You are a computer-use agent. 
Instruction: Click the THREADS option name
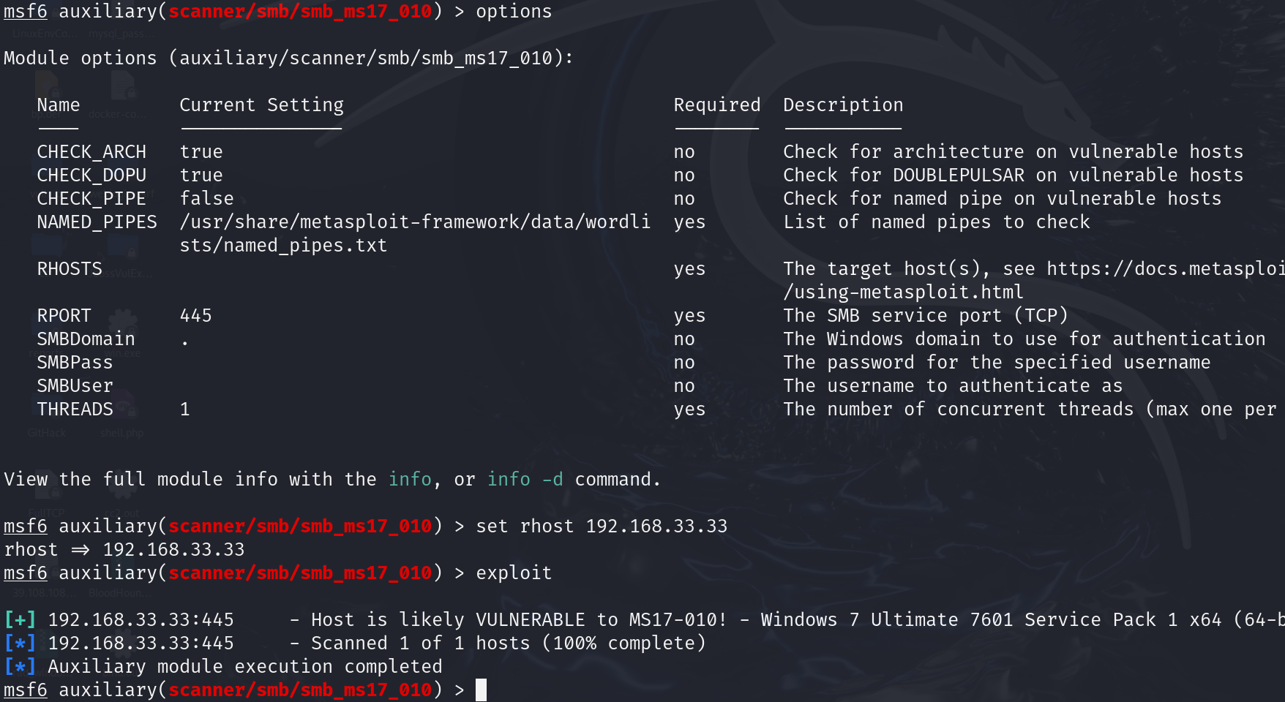75,409
